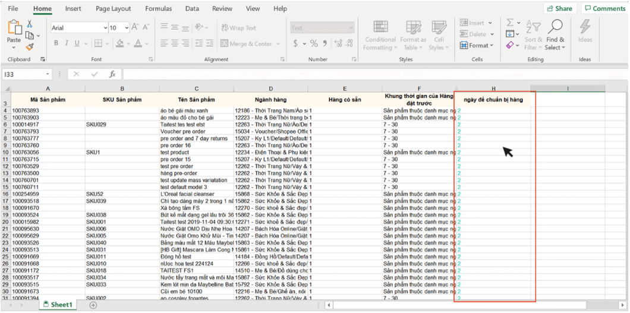Toggle Italic formatting

click(67, 43)
